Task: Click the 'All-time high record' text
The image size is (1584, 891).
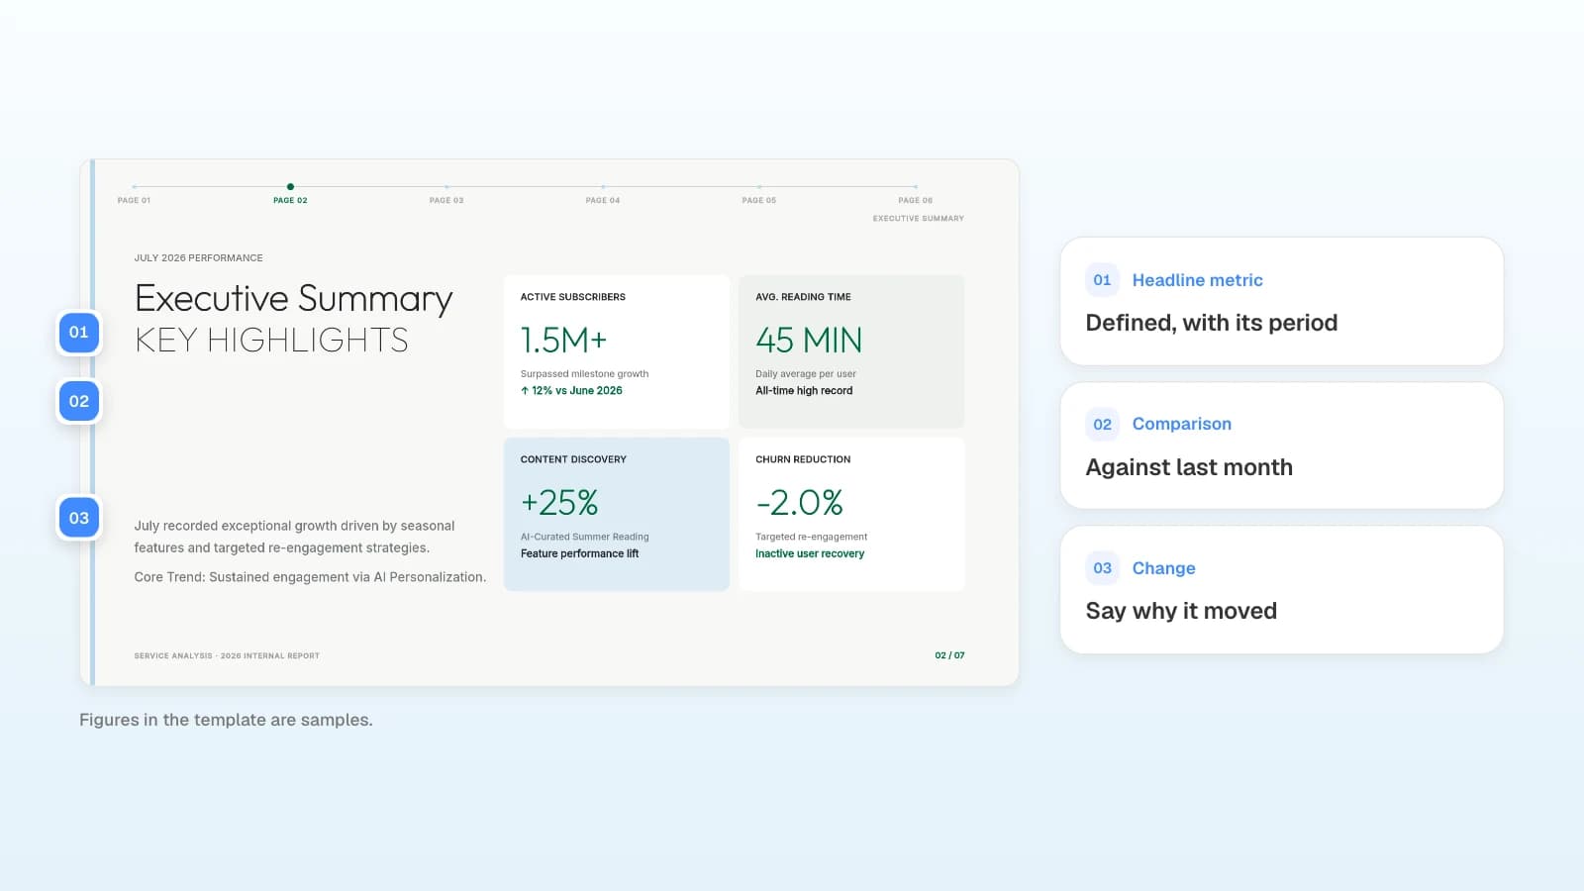Action: (804, 391)
